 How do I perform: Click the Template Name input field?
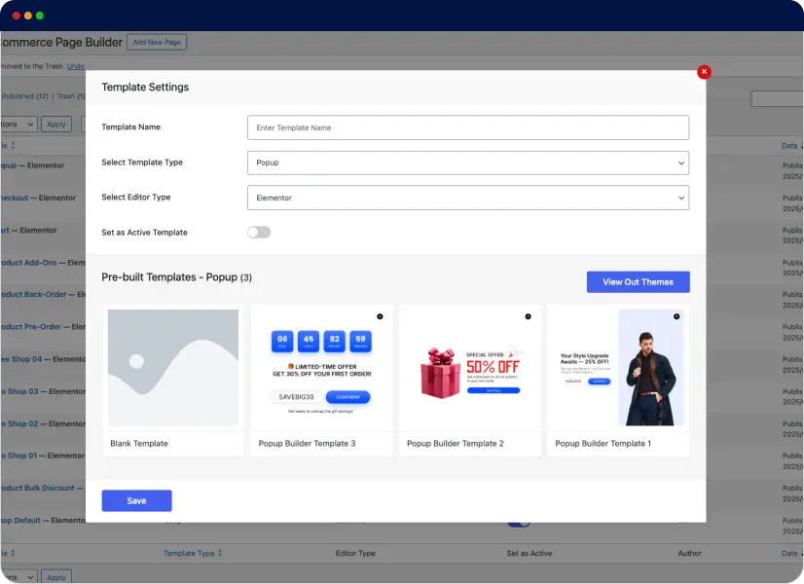click(x=467, y=128)
